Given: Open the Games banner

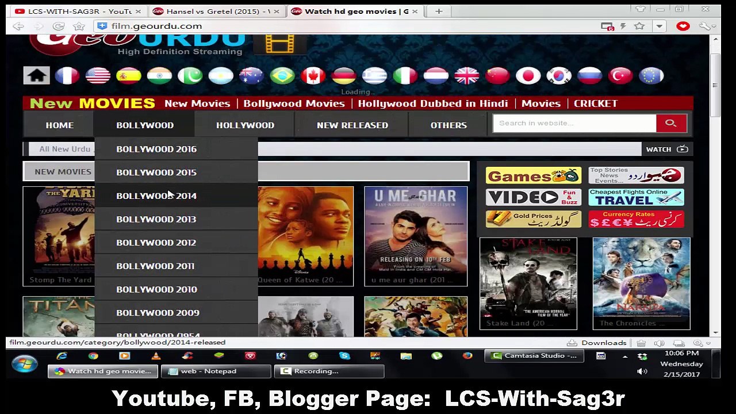Looking at the screenshot, I should coord(533,175).
